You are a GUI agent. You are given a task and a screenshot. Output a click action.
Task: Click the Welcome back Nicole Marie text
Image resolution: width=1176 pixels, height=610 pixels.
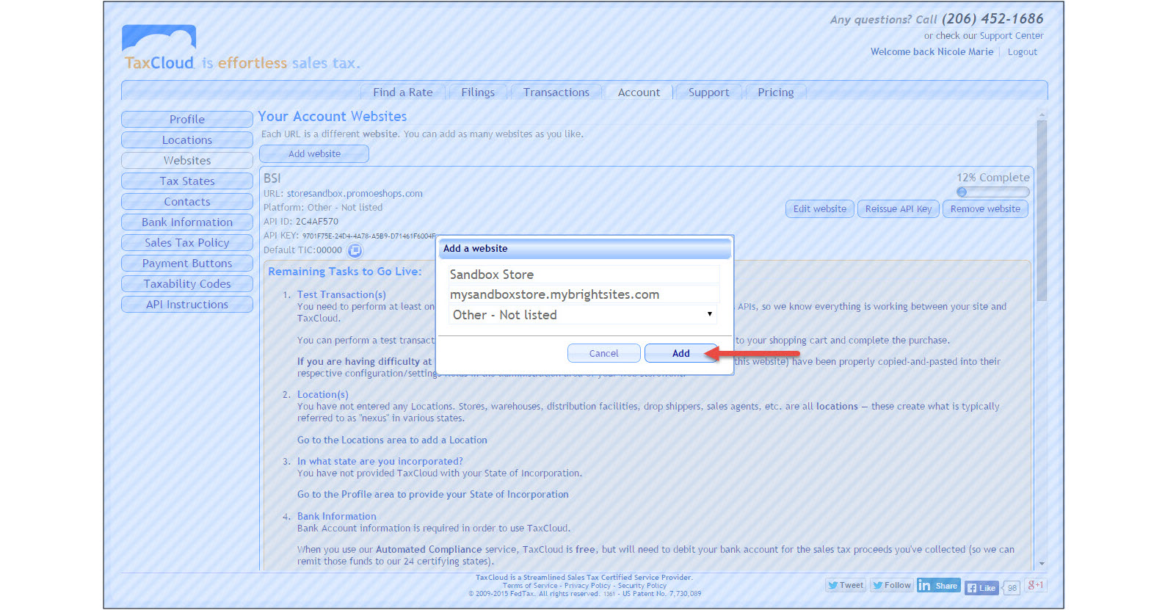pyautogui.click(x=932, y=52)
